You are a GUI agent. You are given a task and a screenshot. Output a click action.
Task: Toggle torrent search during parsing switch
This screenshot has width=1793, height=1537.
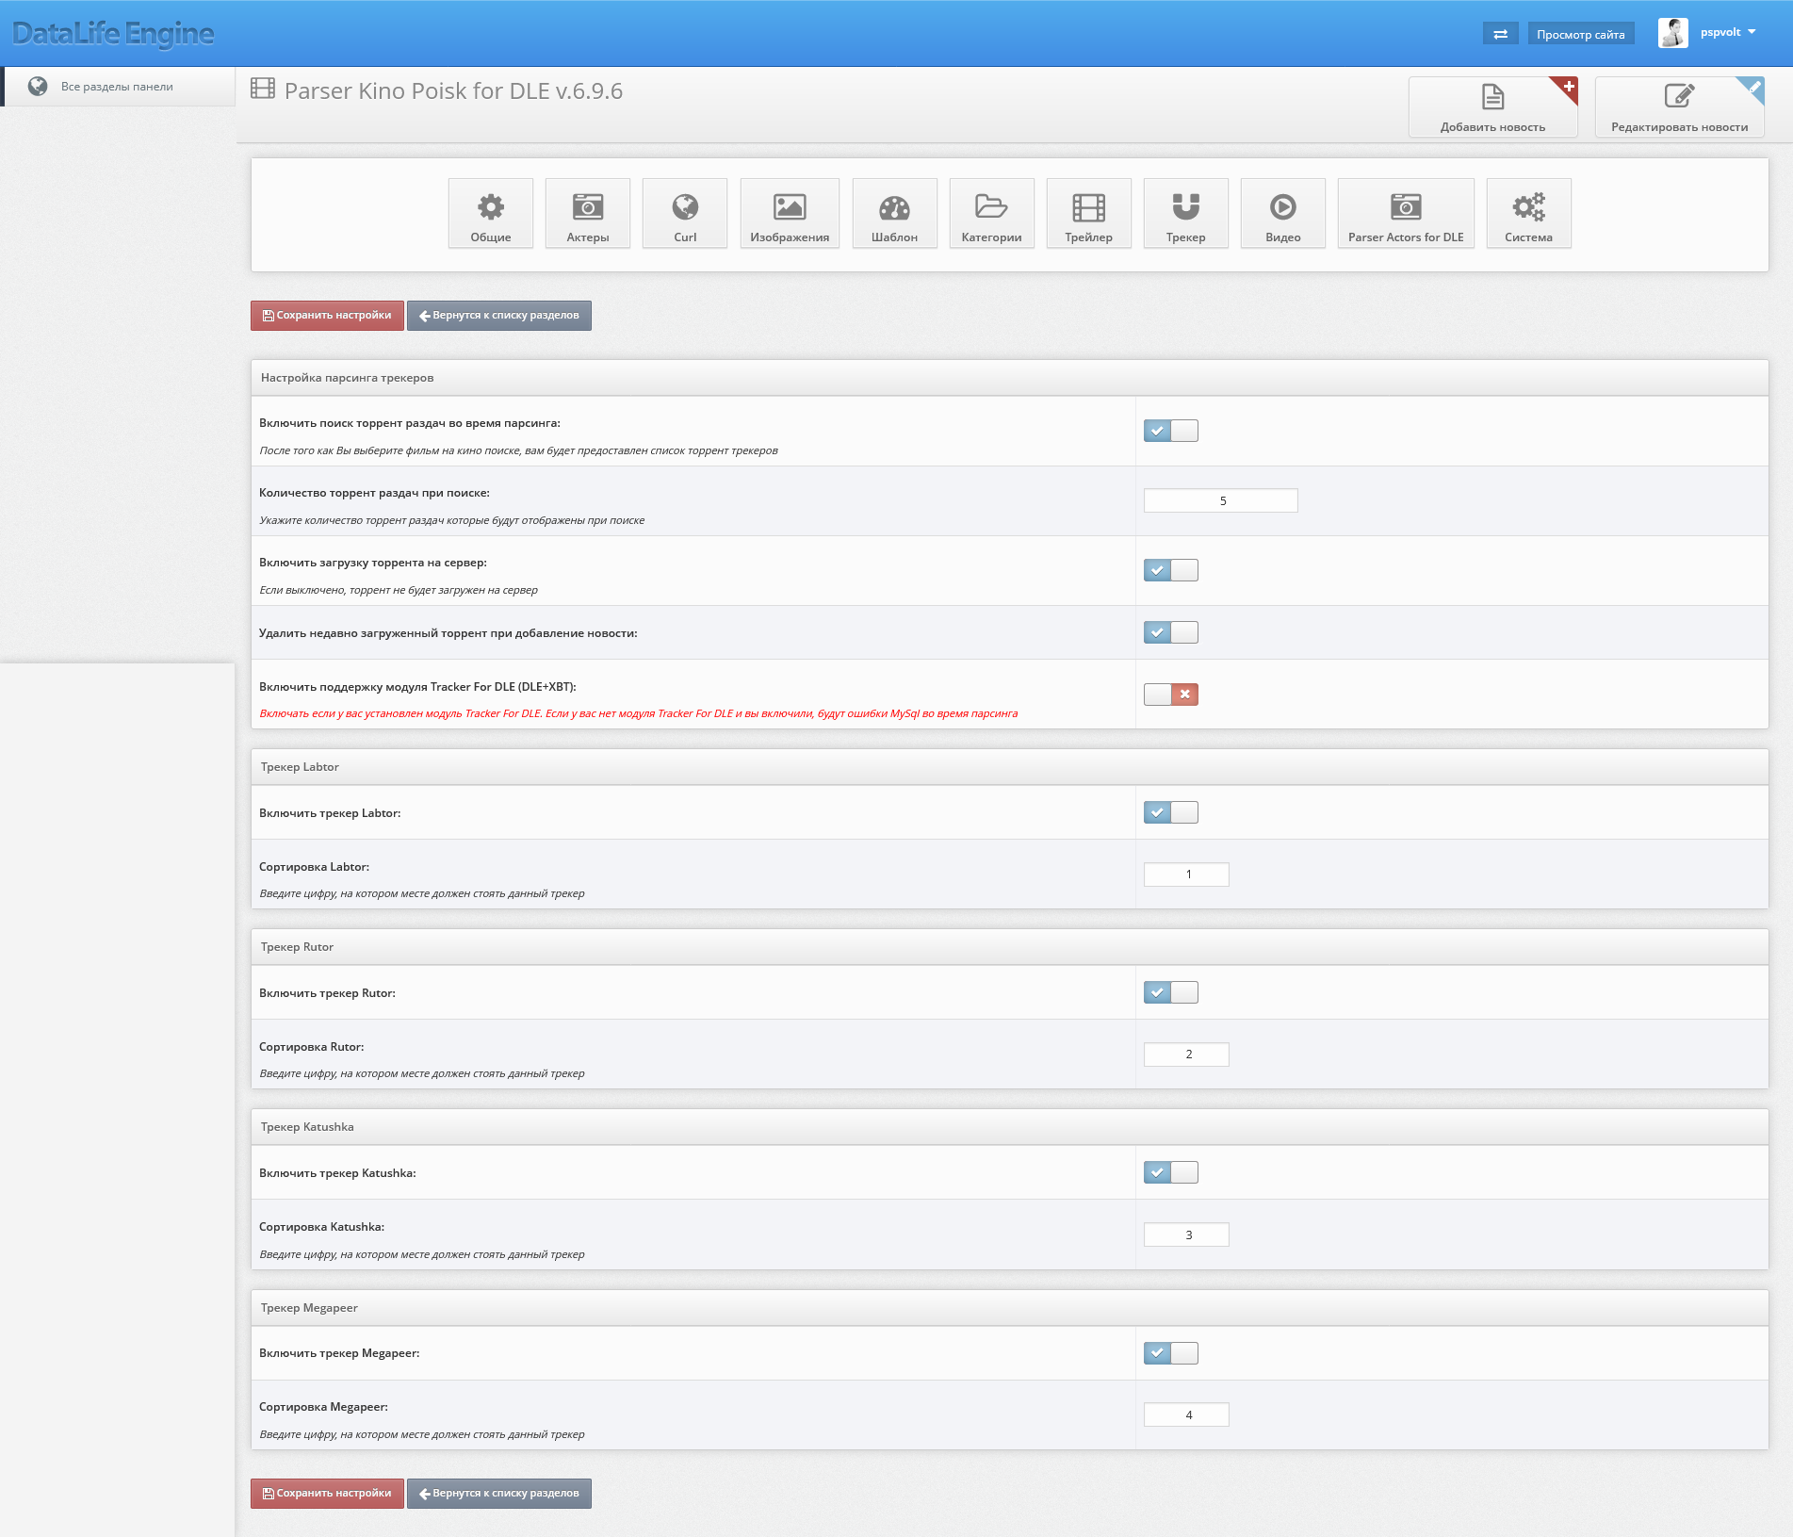(1170, 431)
